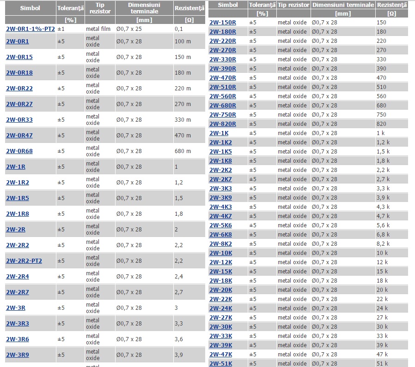Open the 2W-1R5 link
Screen dimensions: 415x367
(18, 198)
